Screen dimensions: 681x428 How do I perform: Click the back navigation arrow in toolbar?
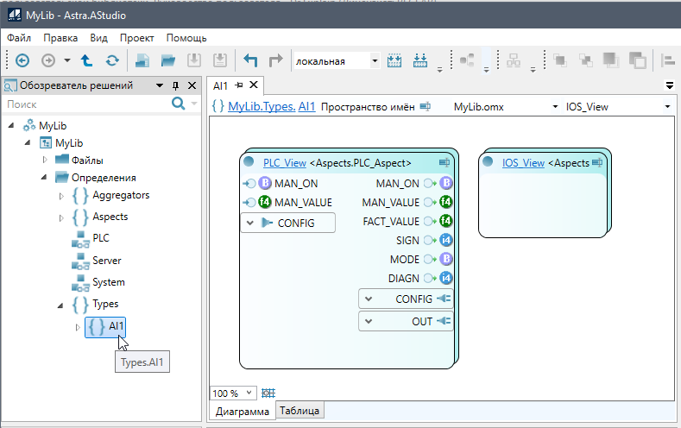point(22,60)
